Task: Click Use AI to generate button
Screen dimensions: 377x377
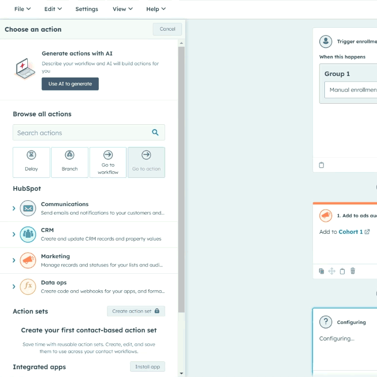Action: pos(70,84)
